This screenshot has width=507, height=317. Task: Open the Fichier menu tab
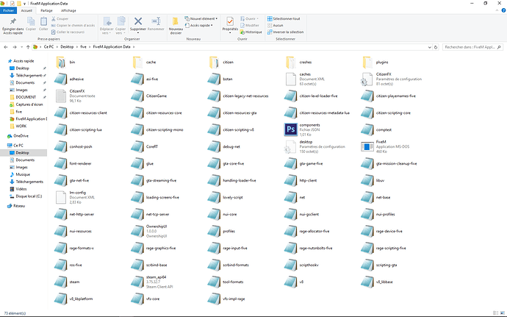8,10
